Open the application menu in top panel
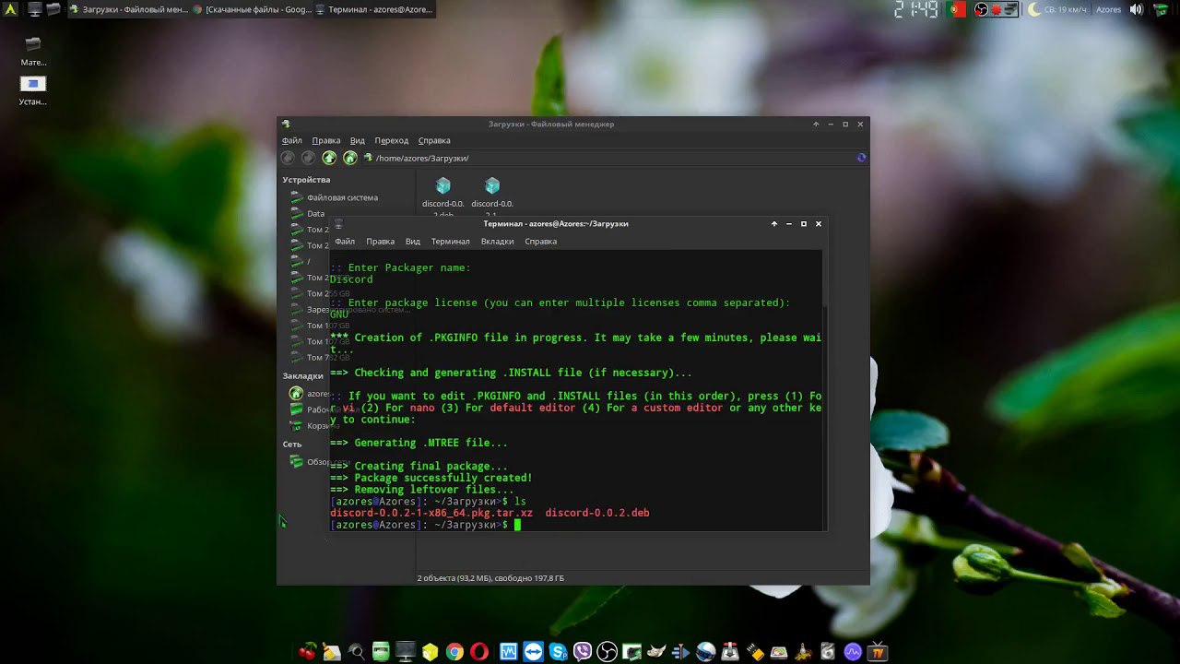This screenshot has width=1180, height=664. tap(10, 9)
